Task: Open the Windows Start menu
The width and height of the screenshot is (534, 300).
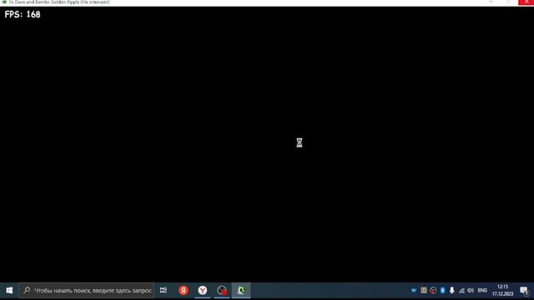Action: click(x=9, y=291)
